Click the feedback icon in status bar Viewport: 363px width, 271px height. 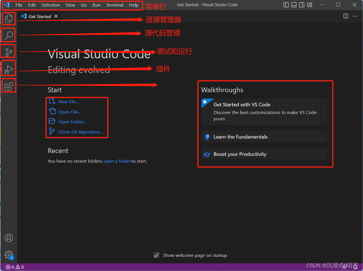[x=344, y=267]
